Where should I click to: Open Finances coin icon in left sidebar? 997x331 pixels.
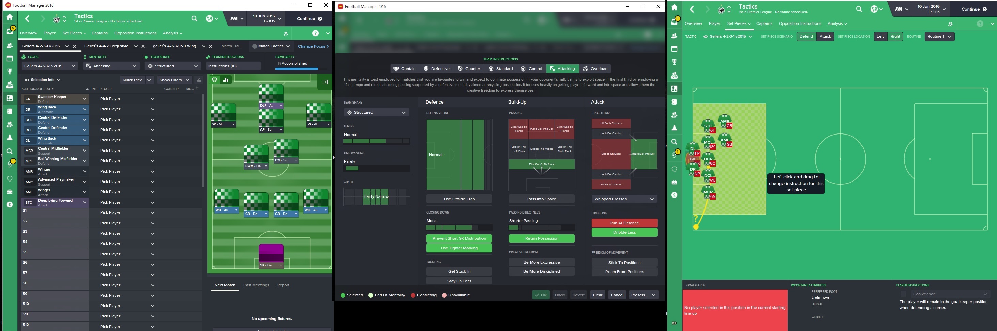click(10, 204)
